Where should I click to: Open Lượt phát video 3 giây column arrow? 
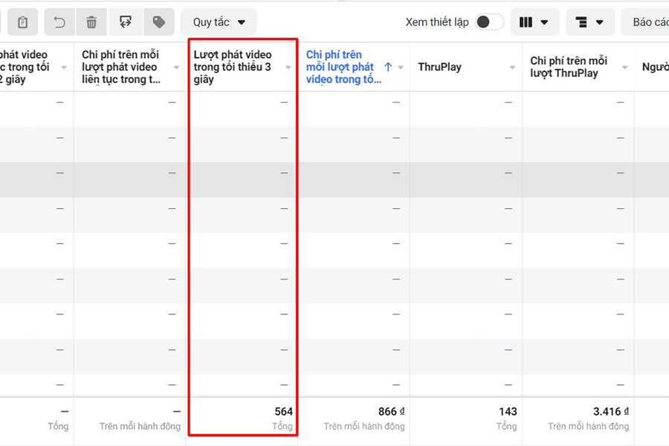288,68
